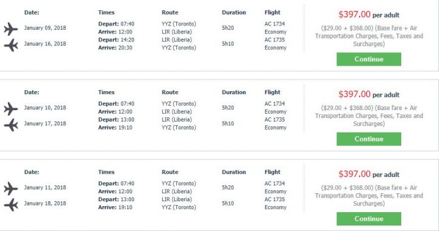Click the return plane icon for January 17
The width and height of the screenshot is (439, 231).
[x=11, y=125]
